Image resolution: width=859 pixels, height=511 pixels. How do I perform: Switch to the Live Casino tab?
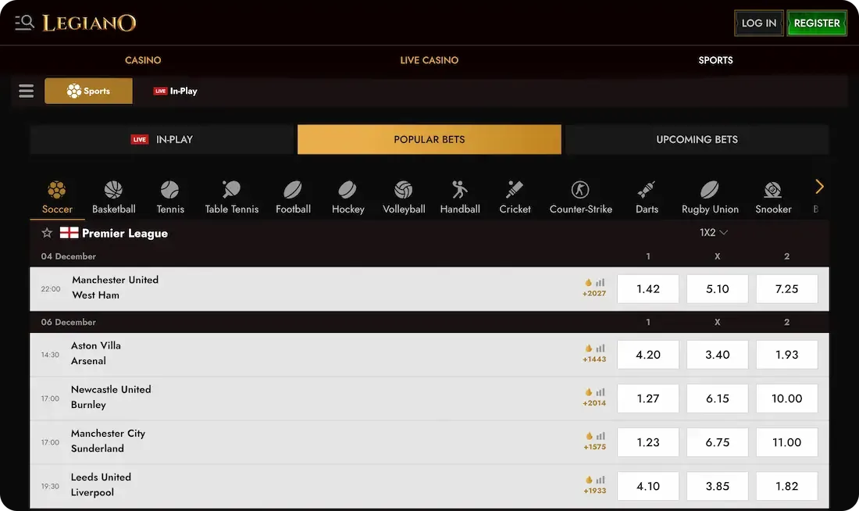pos(429,59)
